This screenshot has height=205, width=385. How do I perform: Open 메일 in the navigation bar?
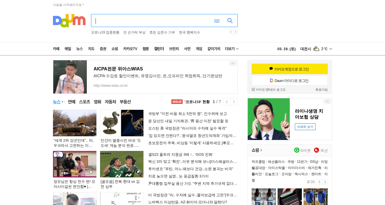point(68,49)
